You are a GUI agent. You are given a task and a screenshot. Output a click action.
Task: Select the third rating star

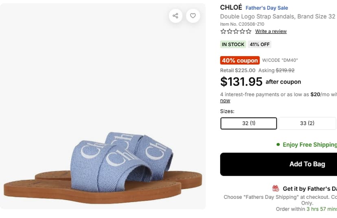(236, 31)
